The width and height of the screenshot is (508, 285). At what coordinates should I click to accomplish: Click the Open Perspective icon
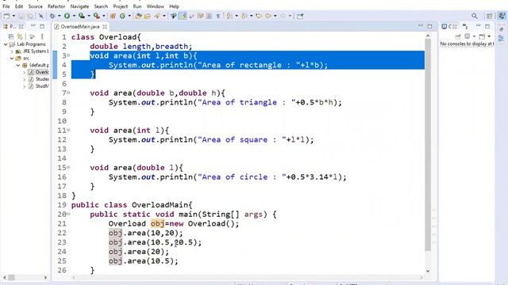[489, 16]
